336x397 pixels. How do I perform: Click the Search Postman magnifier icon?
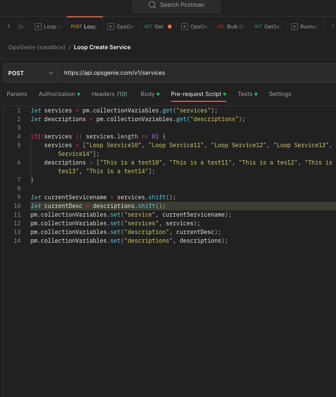click(x=152, y=5)
